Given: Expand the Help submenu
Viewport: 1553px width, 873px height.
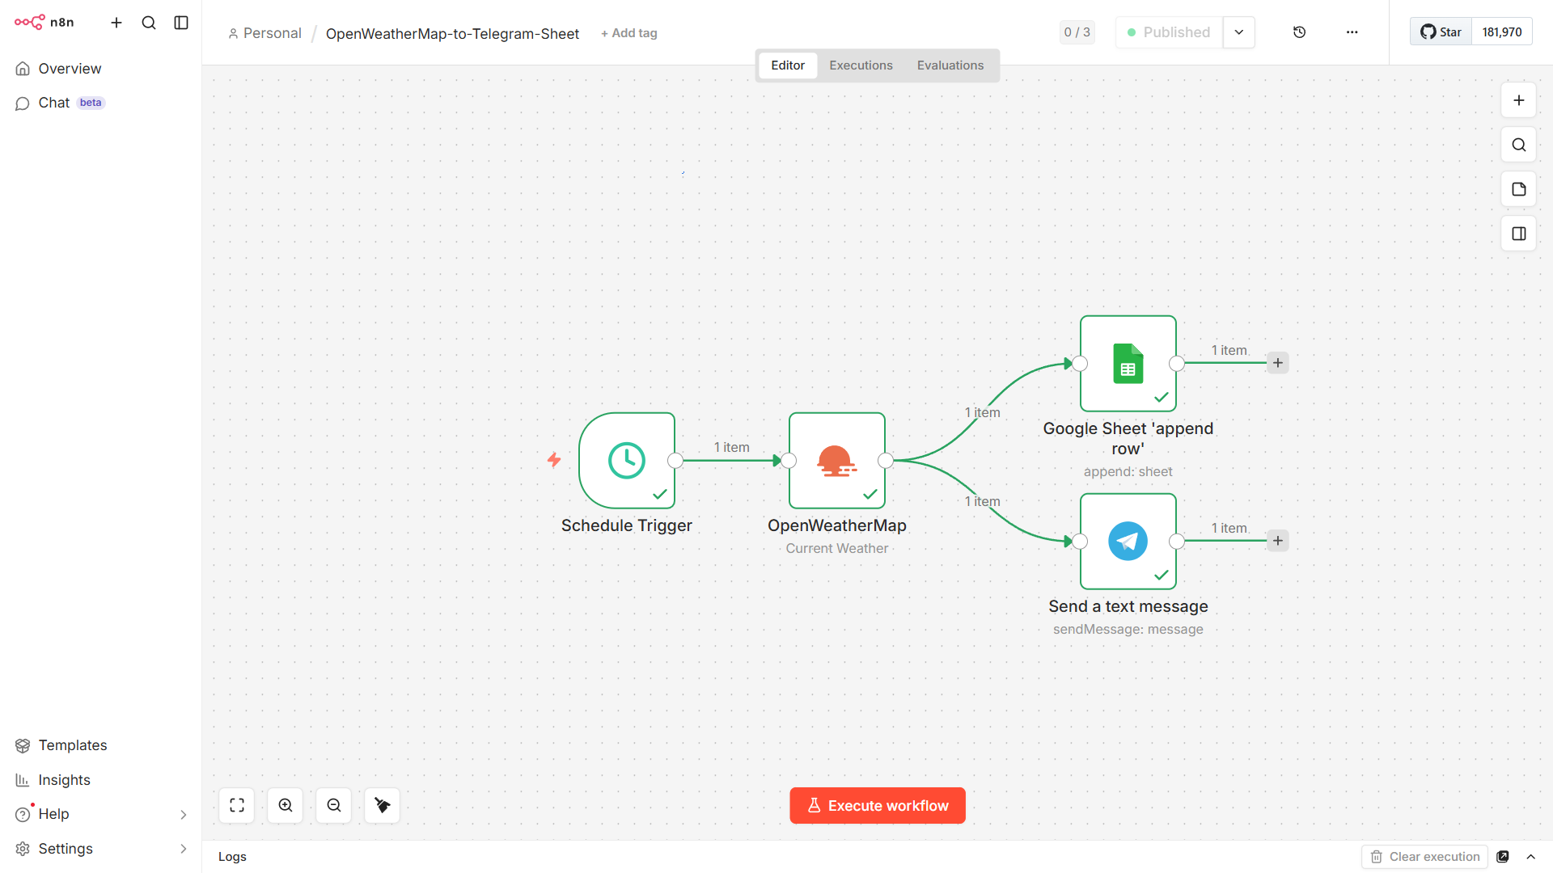Looking at the screenshot, I should click(183, 814).
